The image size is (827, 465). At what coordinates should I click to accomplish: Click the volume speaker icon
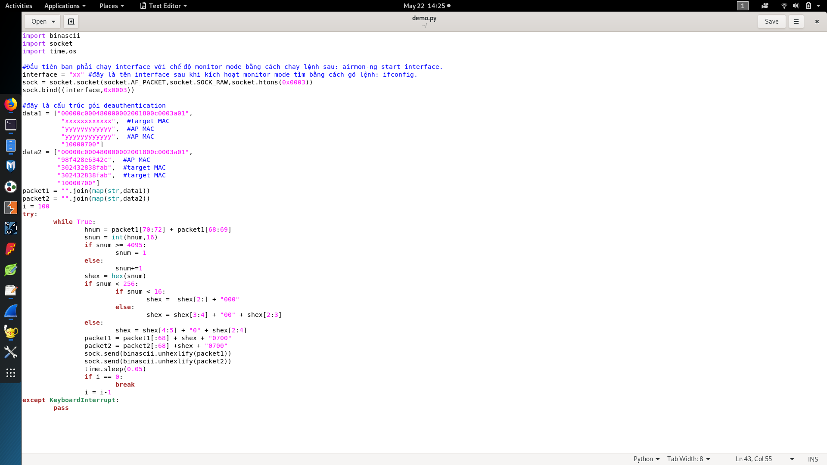coord(796,6)
